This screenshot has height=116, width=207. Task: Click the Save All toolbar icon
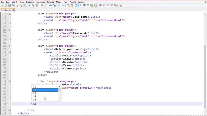point(13,5)
